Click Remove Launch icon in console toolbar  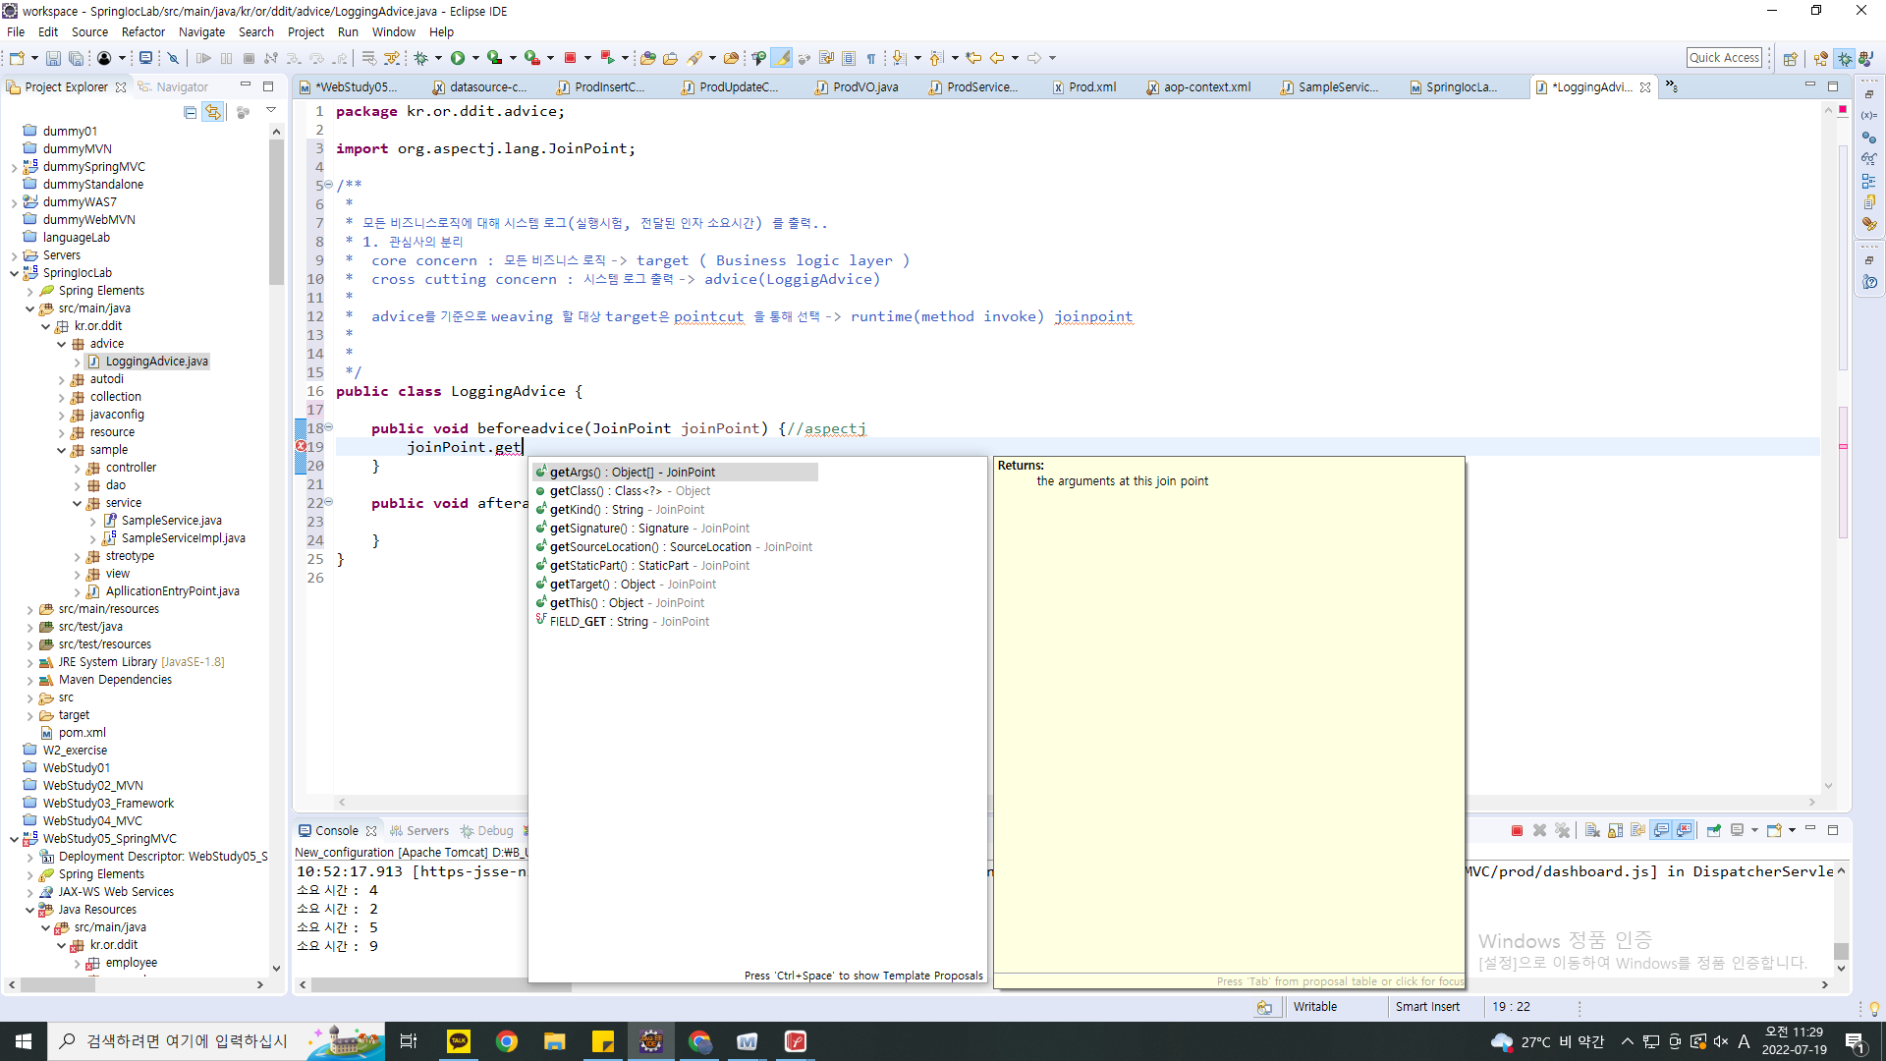tap(1539, 831)
